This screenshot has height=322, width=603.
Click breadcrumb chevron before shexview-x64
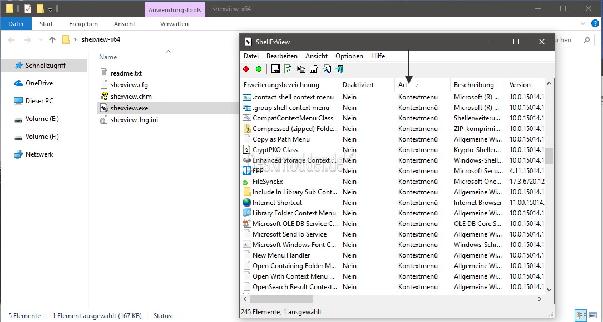coord(75,40)
